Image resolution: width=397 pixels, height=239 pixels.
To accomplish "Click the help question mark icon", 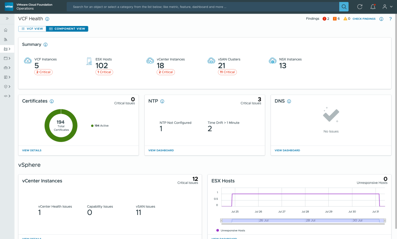I will coord(390,19).
